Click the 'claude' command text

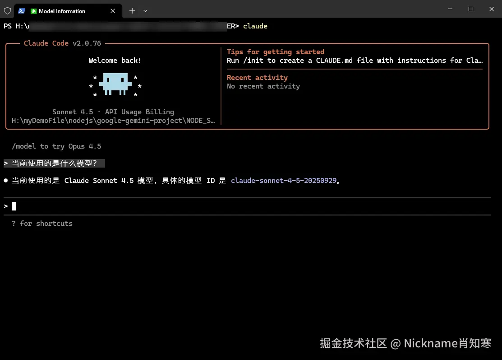pos(255,26)
